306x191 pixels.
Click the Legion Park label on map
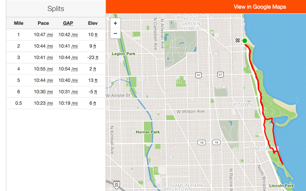[124, 54]
